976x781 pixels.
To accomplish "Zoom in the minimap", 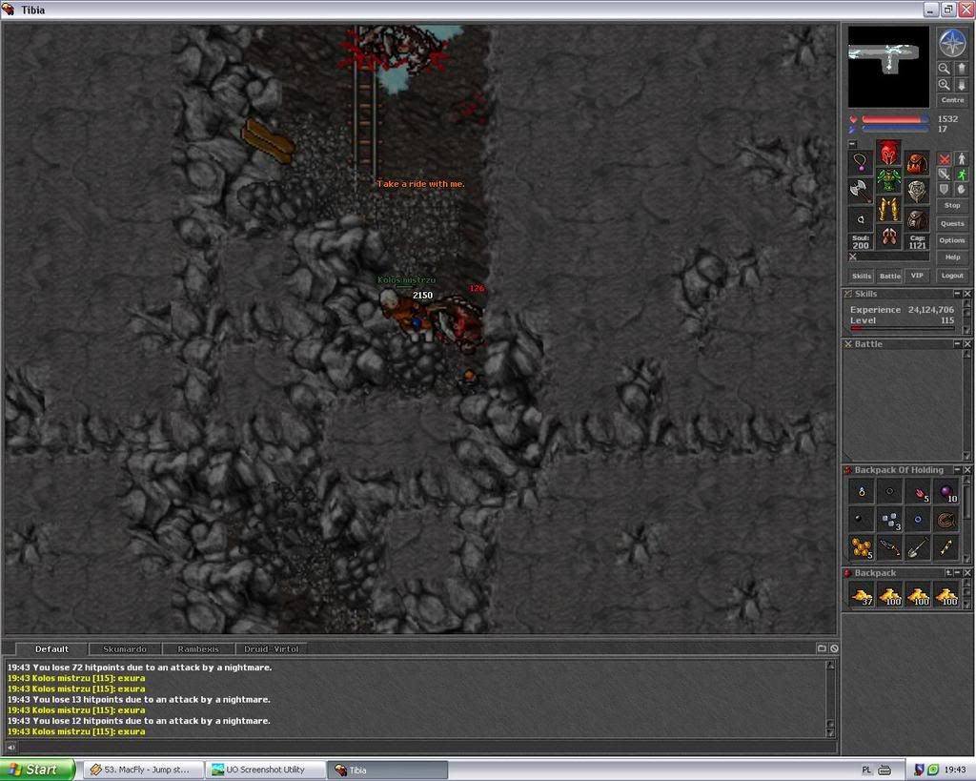I will point(945,85).
